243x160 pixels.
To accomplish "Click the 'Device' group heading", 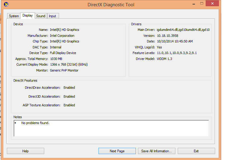I will (x=18, y=24).
